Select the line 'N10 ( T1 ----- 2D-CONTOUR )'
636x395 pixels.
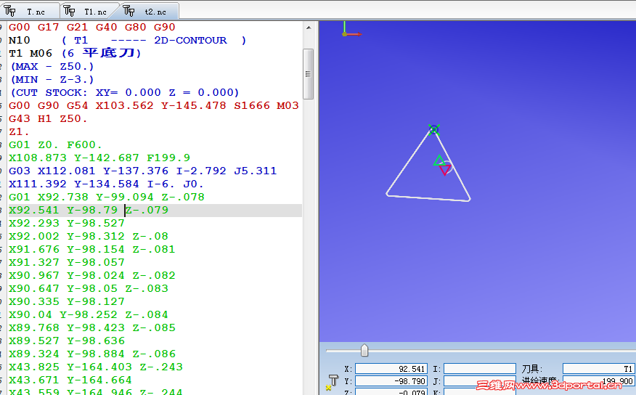pyautogui.click(x=127, y=40)
